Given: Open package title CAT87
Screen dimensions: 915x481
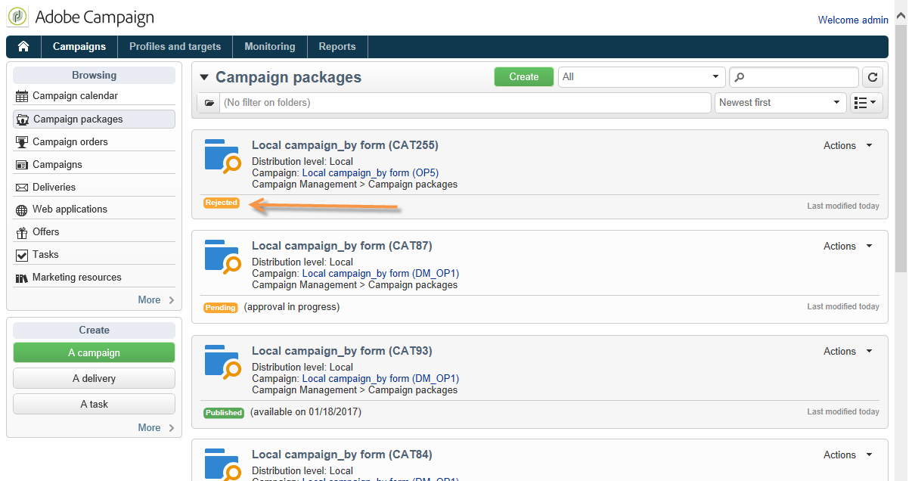Looking at the screenshot, I should 342,246.
